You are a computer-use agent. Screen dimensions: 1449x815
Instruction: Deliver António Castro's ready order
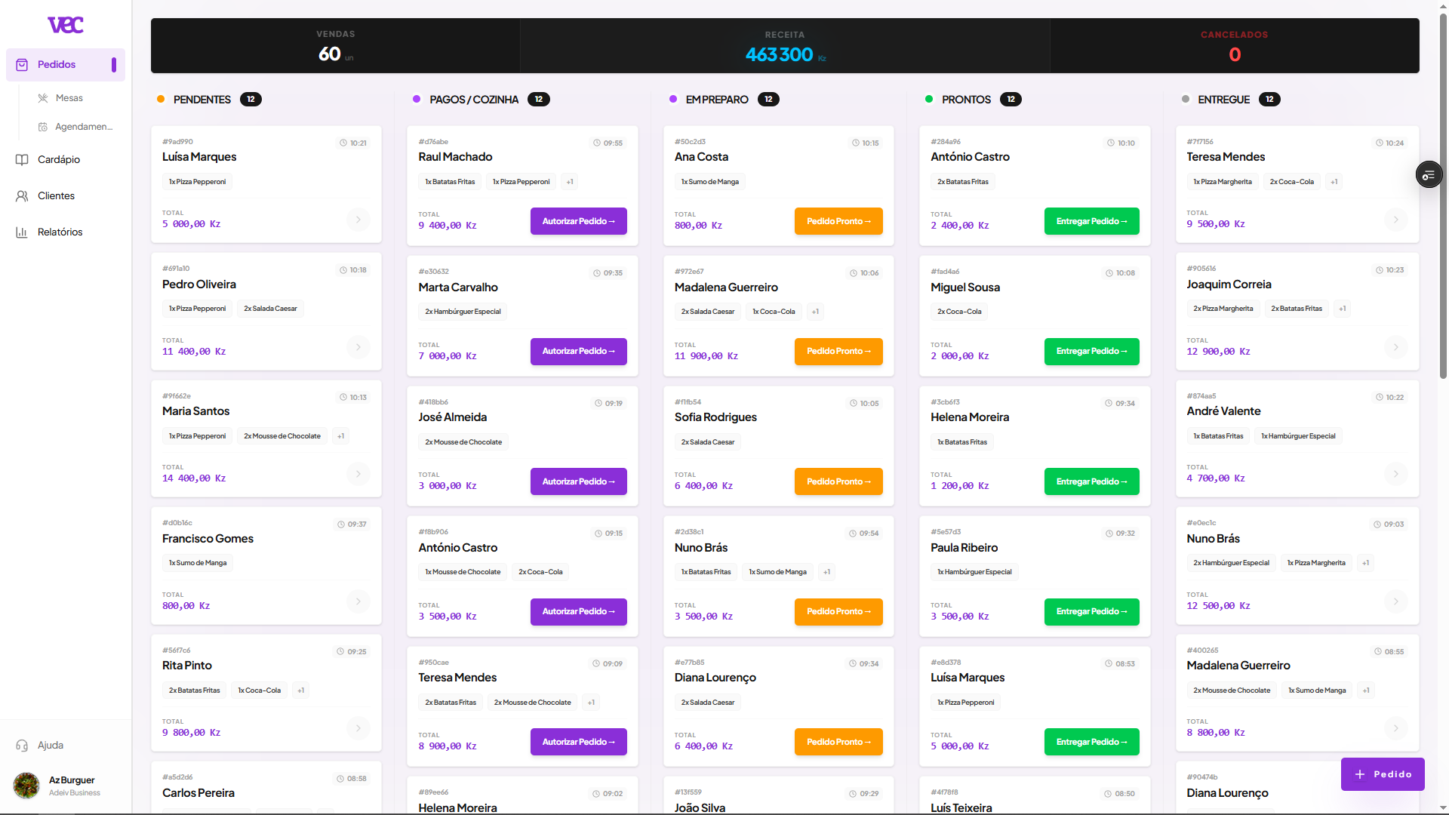[1092, 221]
